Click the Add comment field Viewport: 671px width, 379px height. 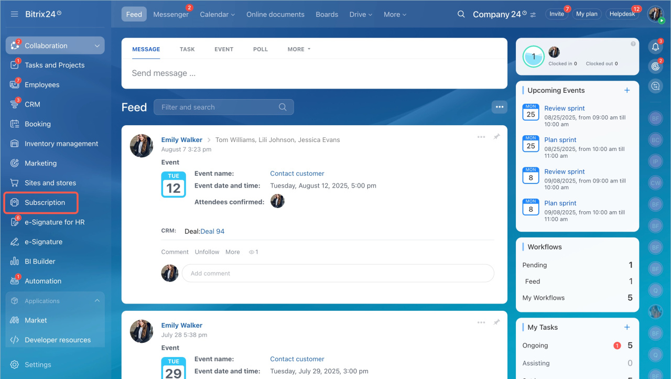(x=338, y=273)
